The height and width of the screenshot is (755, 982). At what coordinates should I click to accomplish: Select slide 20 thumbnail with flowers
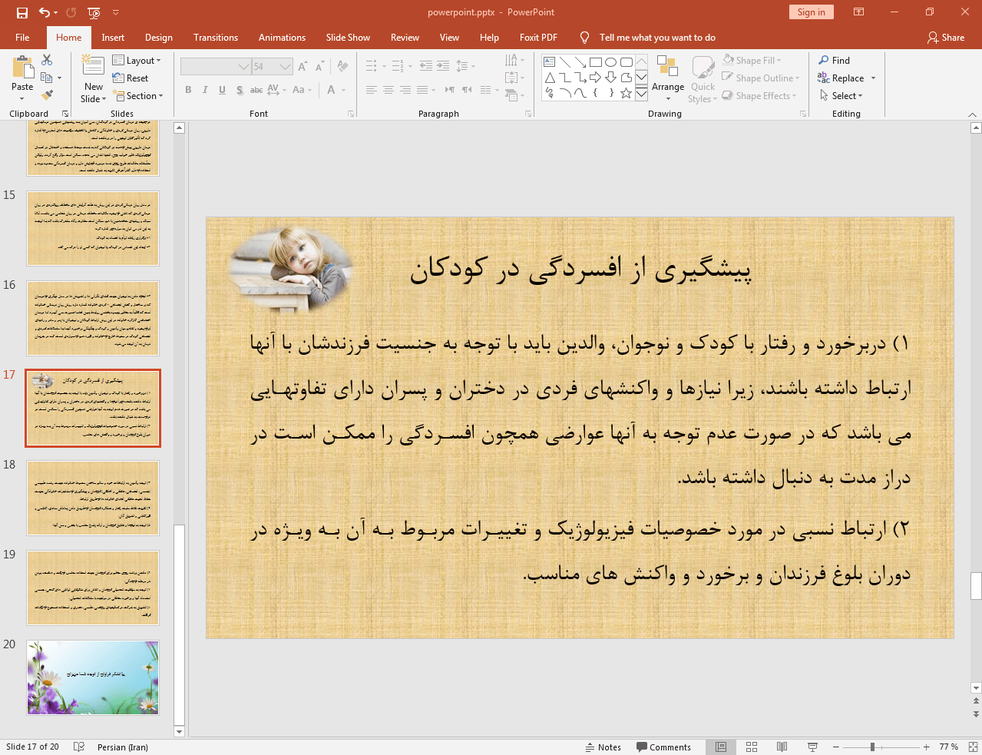tap(93, 677)
